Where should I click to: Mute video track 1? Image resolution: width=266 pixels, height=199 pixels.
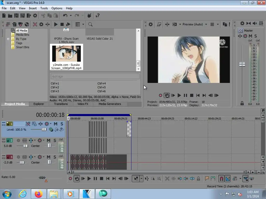click(x=56, y=124)
